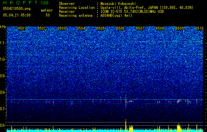This screenshot has height=132, width=207.
Task: Click the 0503 time marker
Action: (x=62, y=28)
